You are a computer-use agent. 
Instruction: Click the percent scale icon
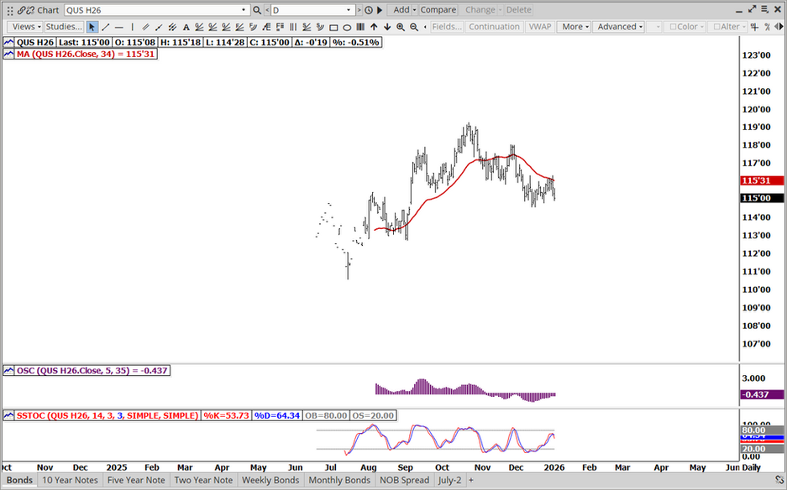[768, 27]
